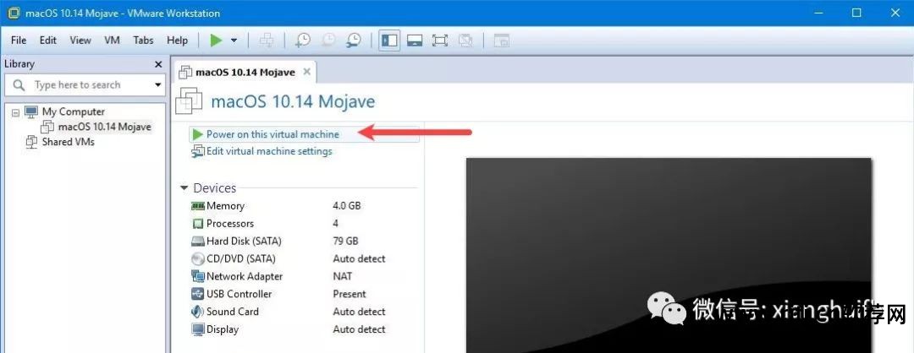Open the Snapshot Manager toolbar icon

[x=353, y=41]
